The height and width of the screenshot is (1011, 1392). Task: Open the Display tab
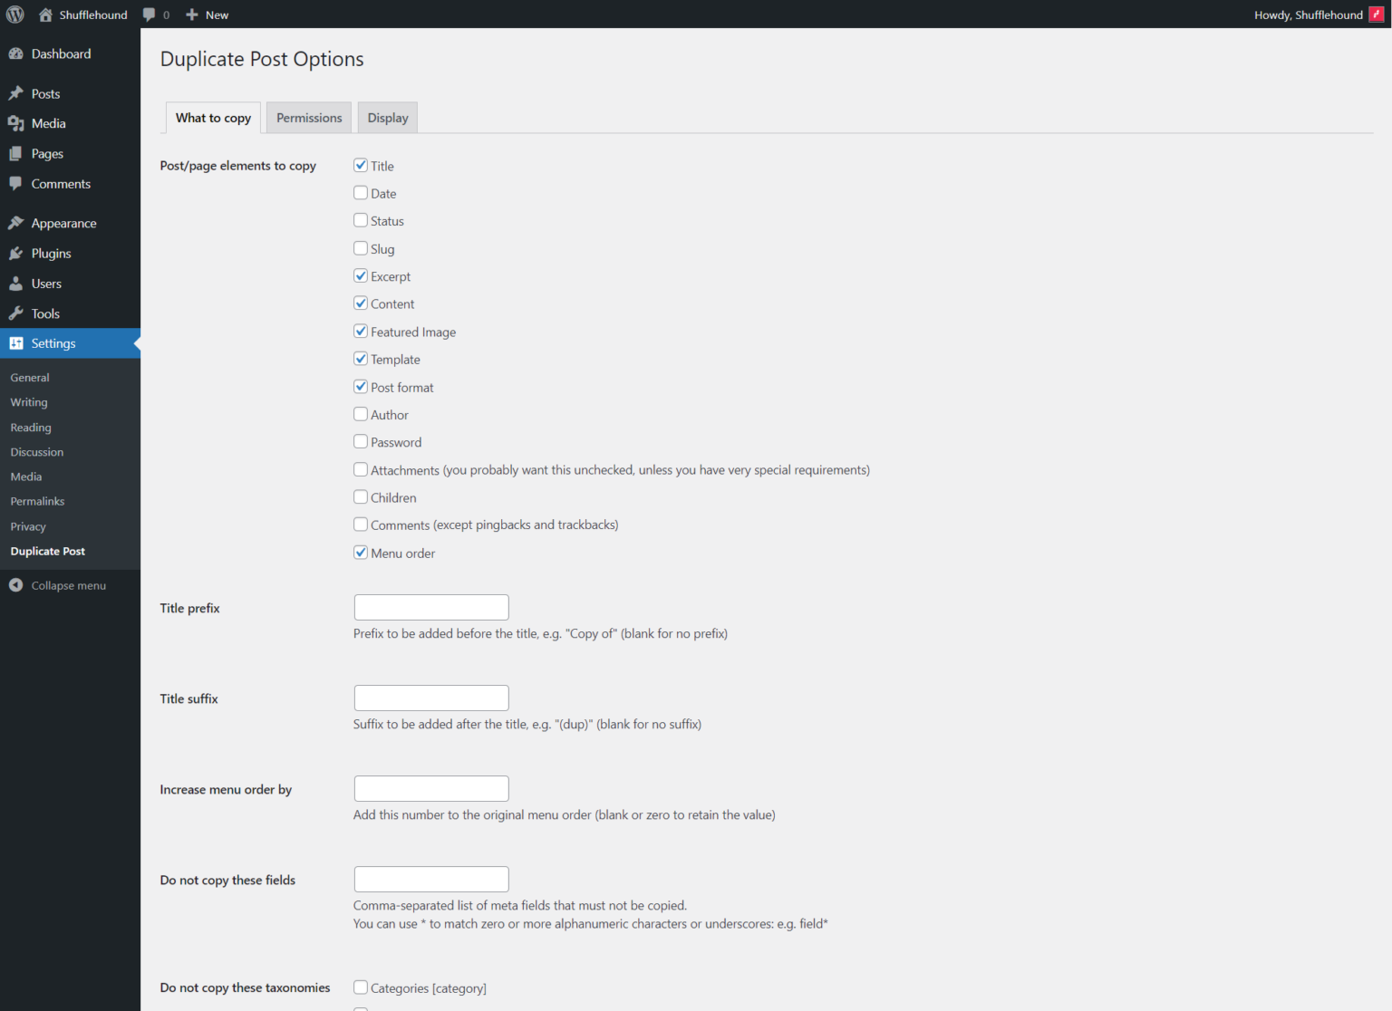click(388, 118)
